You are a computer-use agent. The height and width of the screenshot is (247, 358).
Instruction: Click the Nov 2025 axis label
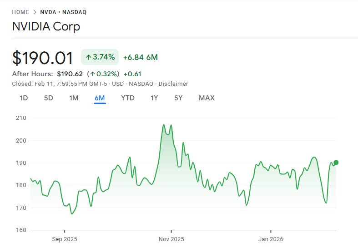(171, 239)
